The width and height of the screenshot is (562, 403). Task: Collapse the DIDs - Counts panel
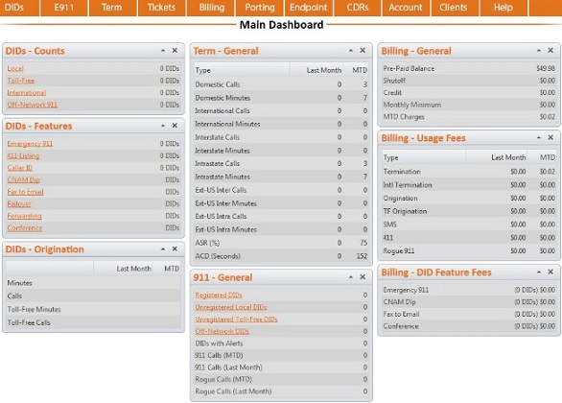pos(163,51)
